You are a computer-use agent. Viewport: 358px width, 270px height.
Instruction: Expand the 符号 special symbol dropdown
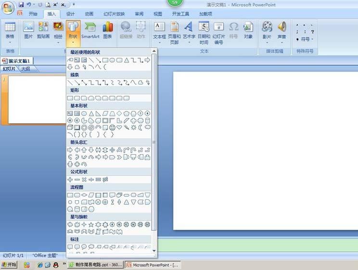305,39
